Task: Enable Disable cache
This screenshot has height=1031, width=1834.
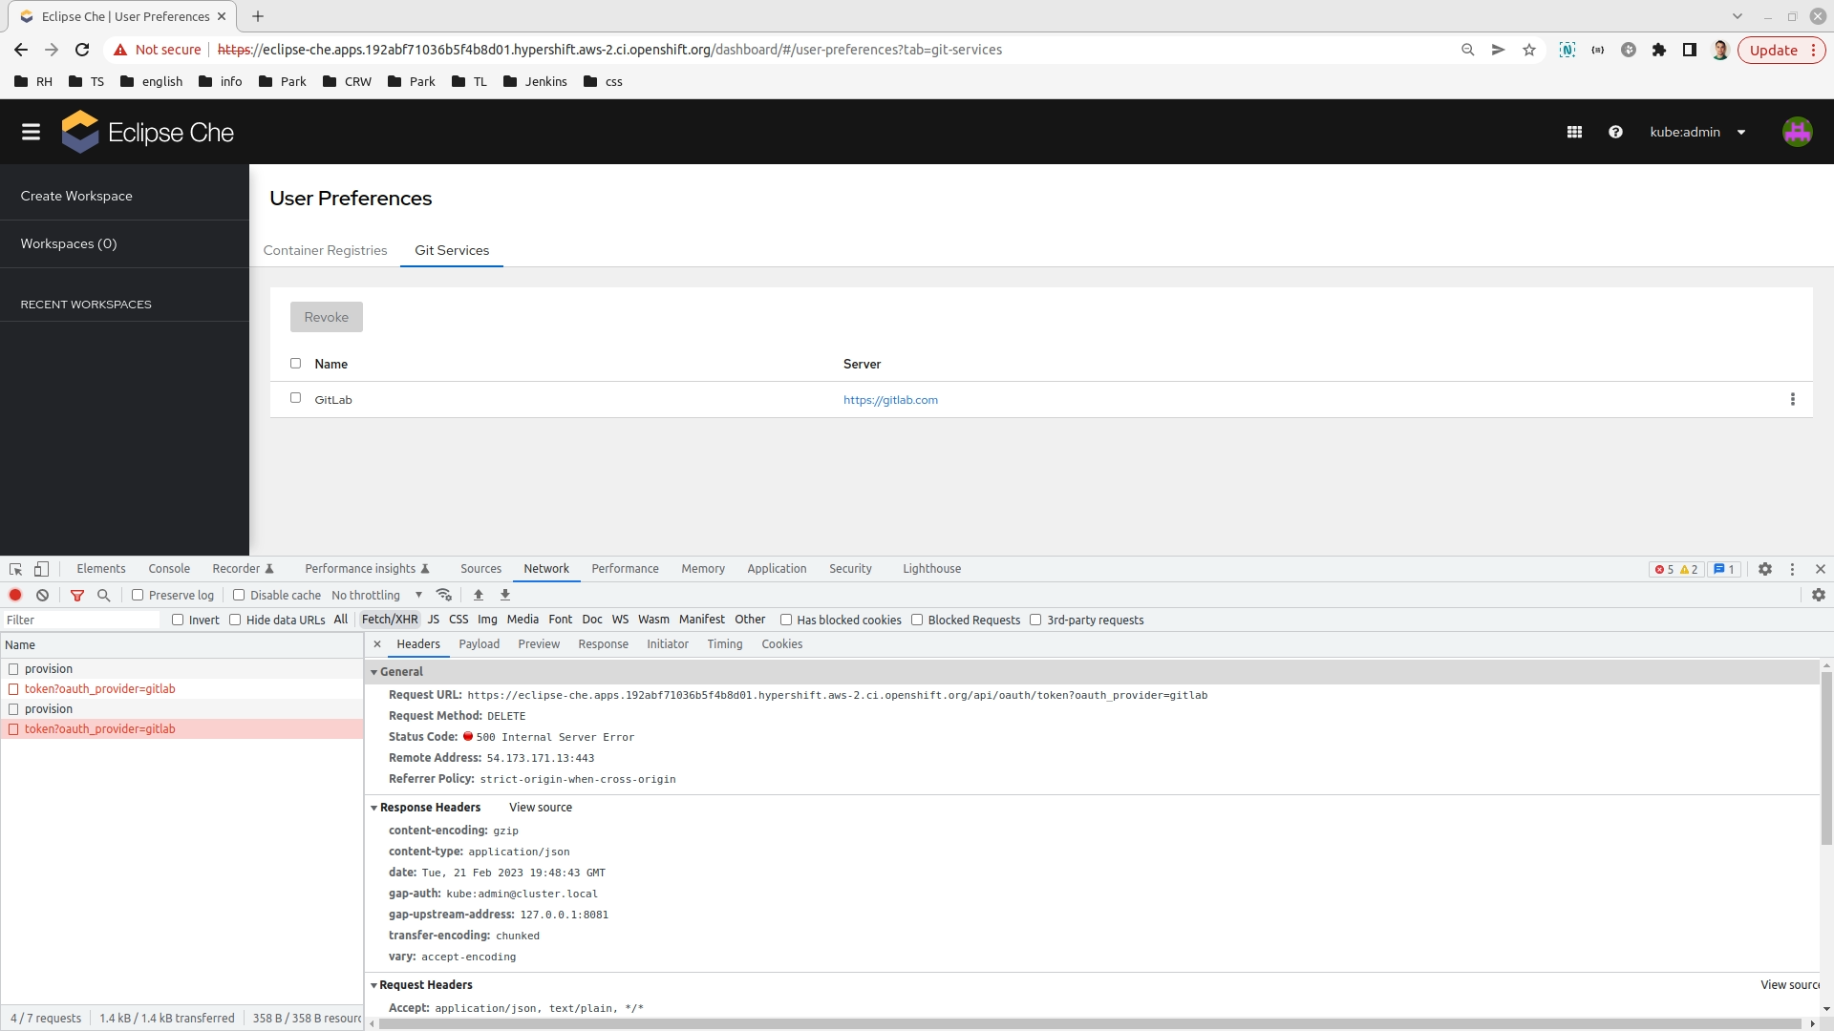Action: 238,594
